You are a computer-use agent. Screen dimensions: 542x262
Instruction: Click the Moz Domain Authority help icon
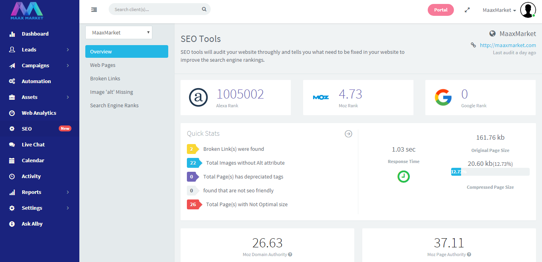click(x=290, y=254)
